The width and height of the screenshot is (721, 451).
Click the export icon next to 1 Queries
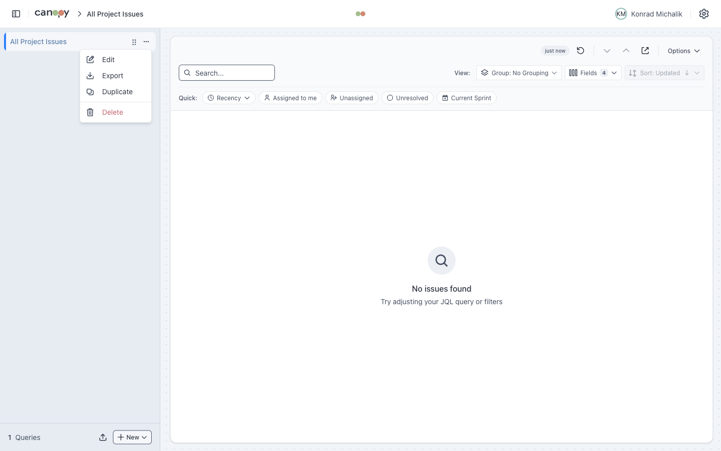(103, 437)
